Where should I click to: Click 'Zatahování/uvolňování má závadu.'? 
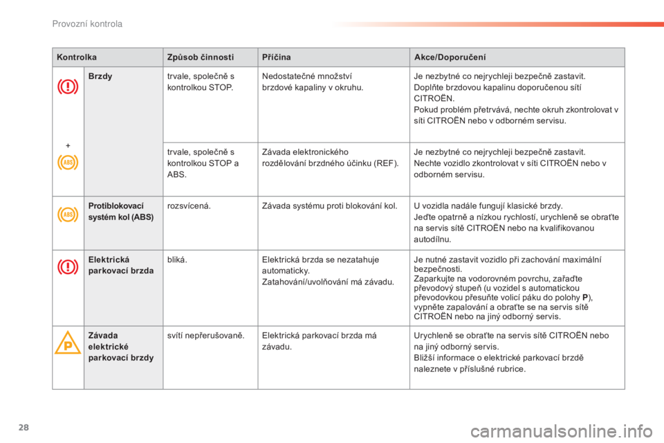(x=328, y=282)
